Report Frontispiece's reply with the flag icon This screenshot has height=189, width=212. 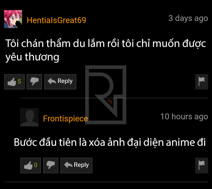pos(202,165)
